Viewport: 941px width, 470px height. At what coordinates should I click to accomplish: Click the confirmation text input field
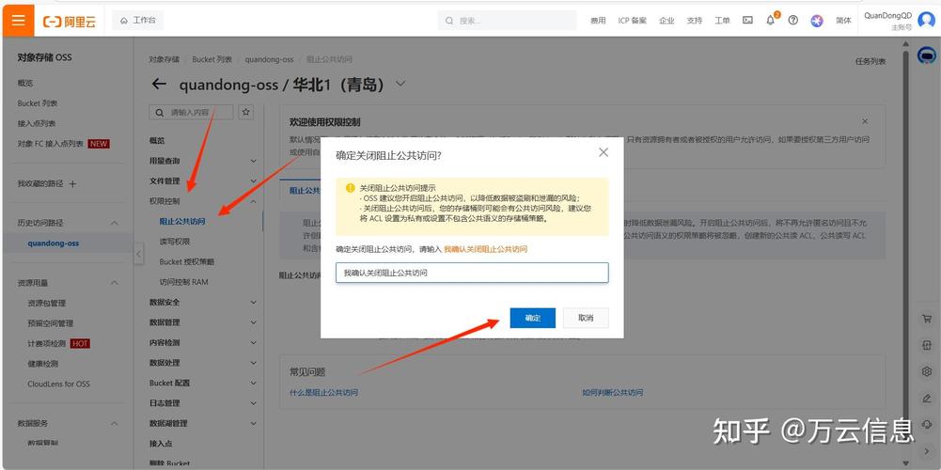[x=472, y=273]
